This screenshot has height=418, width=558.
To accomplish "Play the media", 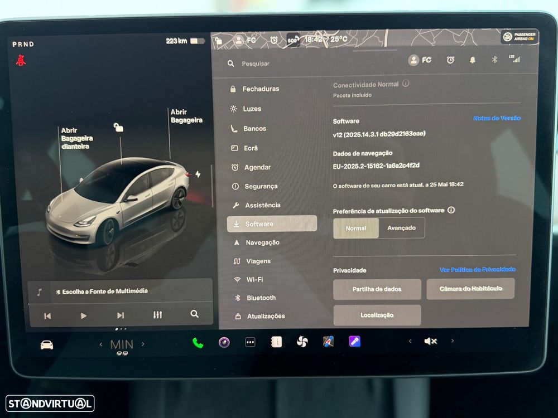I will tap(83, 315).
